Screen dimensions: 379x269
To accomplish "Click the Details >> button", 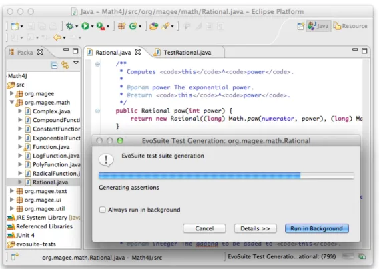I will [x=255, y=228].
